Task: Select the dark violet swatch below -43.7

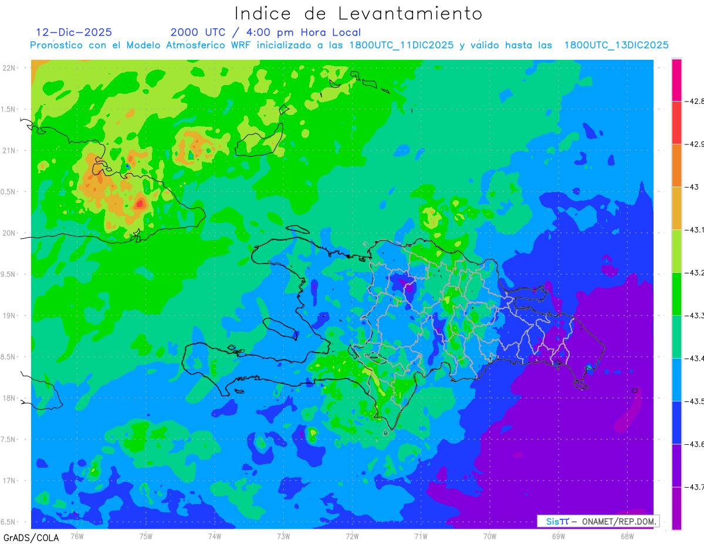Action: 676,508
